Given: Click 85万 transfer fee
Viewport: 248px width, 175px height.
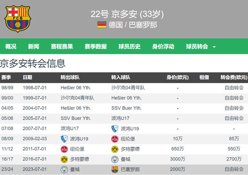Looking at the screenshot, I should pyautogui.click(x=234, y=139).
